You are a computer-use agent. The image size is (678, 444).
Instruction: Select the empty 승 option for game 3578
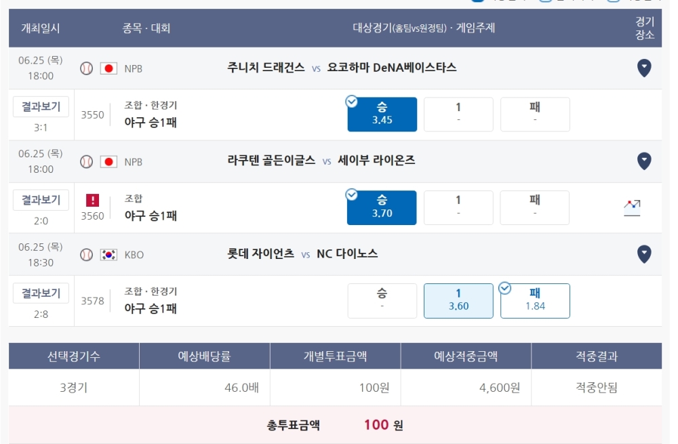[x=382, y=301]
